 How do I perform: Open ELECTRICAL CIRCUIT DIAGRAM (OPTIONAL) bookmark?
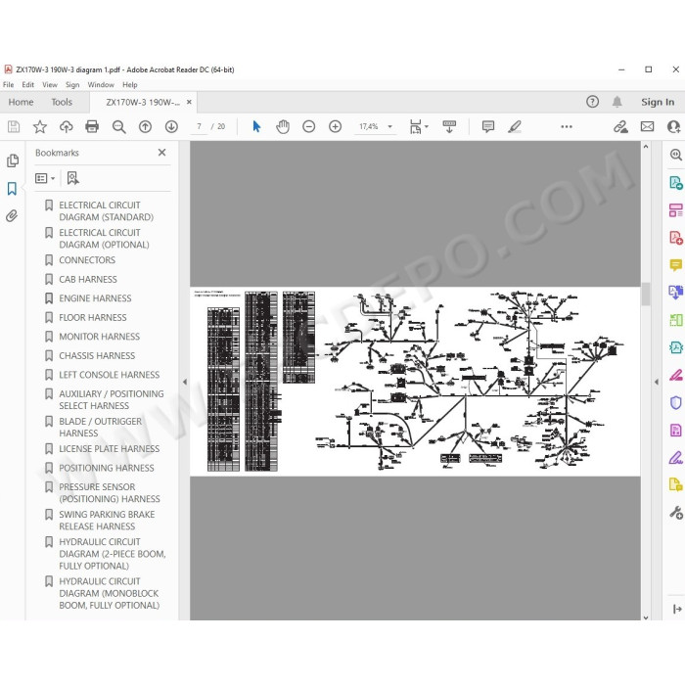click(x=104, y=239)
